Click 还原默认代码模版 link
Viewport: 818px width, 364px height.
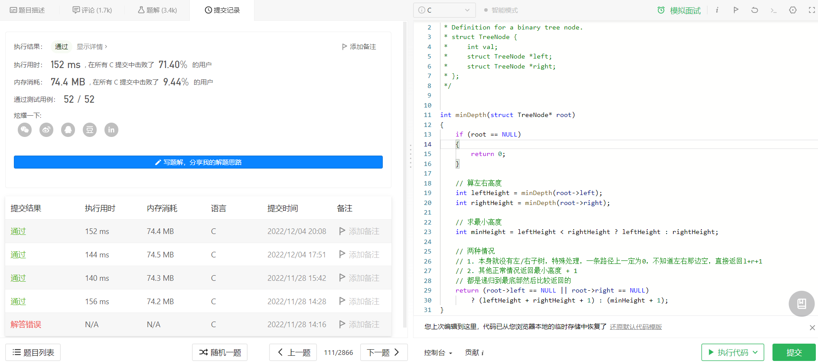coord(636,327)
